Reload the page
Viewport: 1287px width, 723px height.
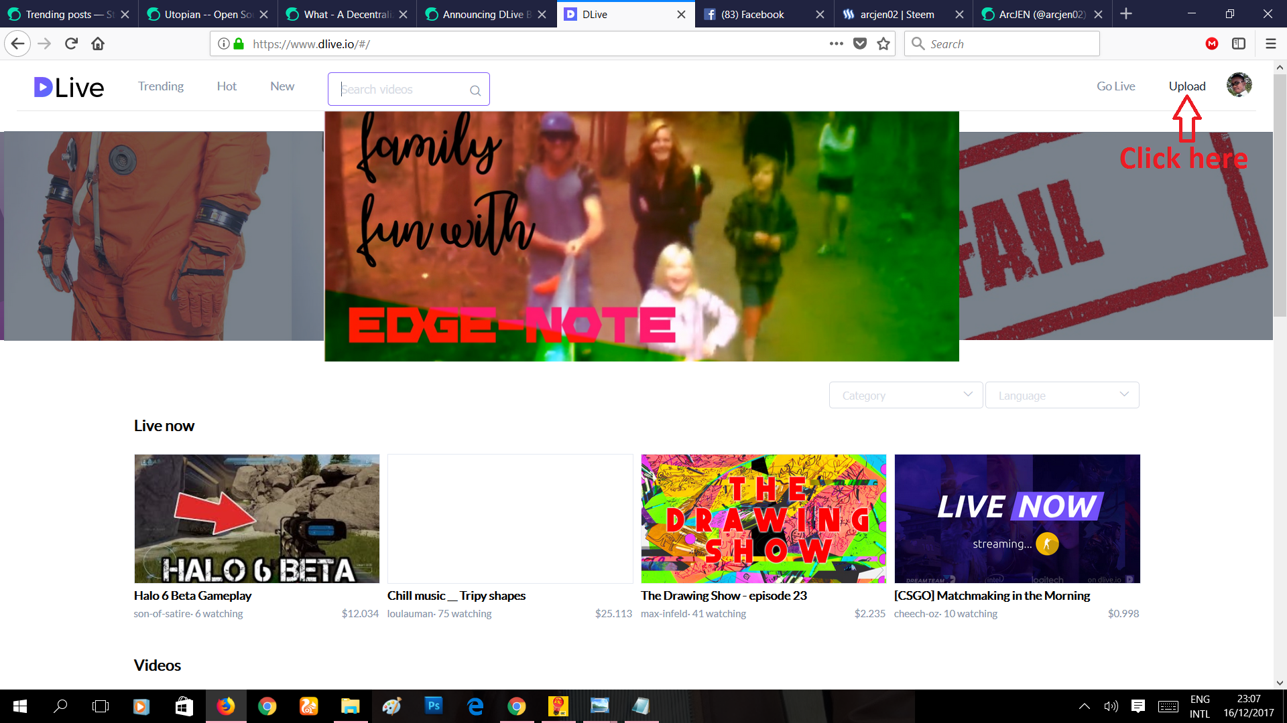pos(71,44)
